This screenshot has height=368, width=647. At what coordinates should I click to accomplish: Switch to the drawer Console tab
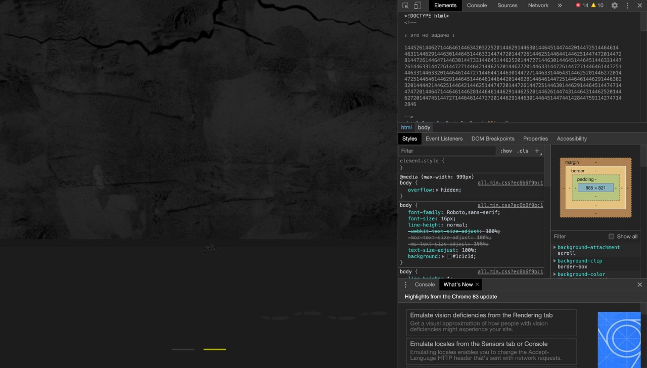pos(425,285)
